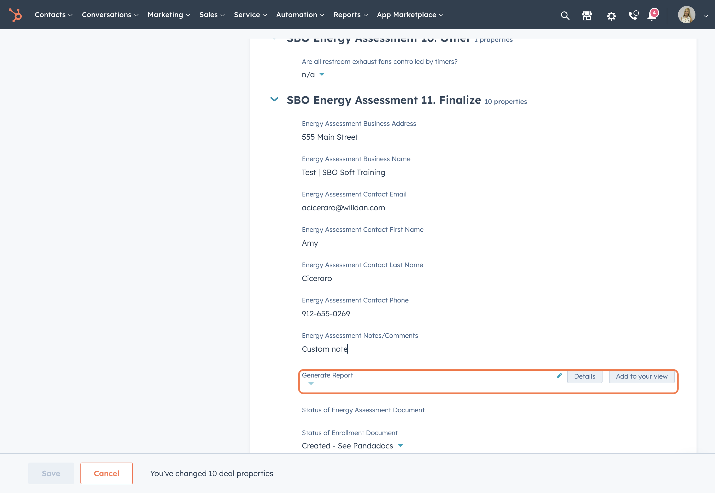715x493 pixels.
Task: Open the Automation menu
Action: [300, 15]
